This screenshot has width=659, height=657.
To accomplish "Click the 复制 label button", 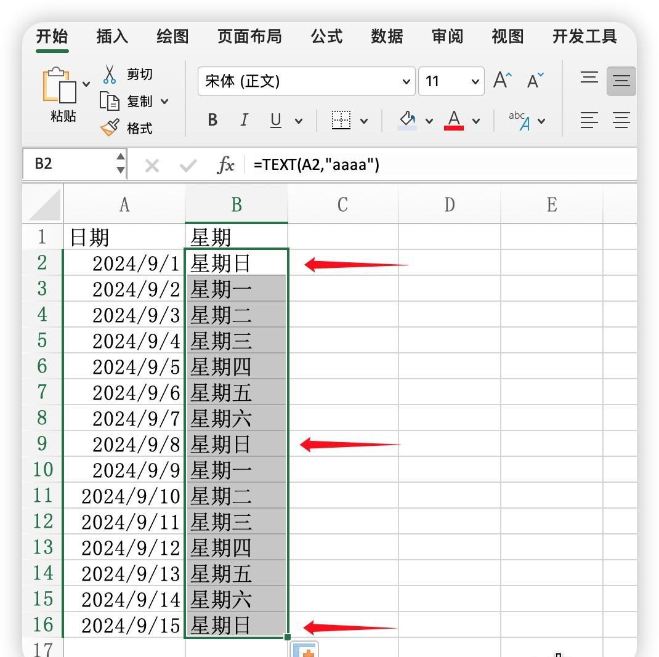I will point(140,102).
